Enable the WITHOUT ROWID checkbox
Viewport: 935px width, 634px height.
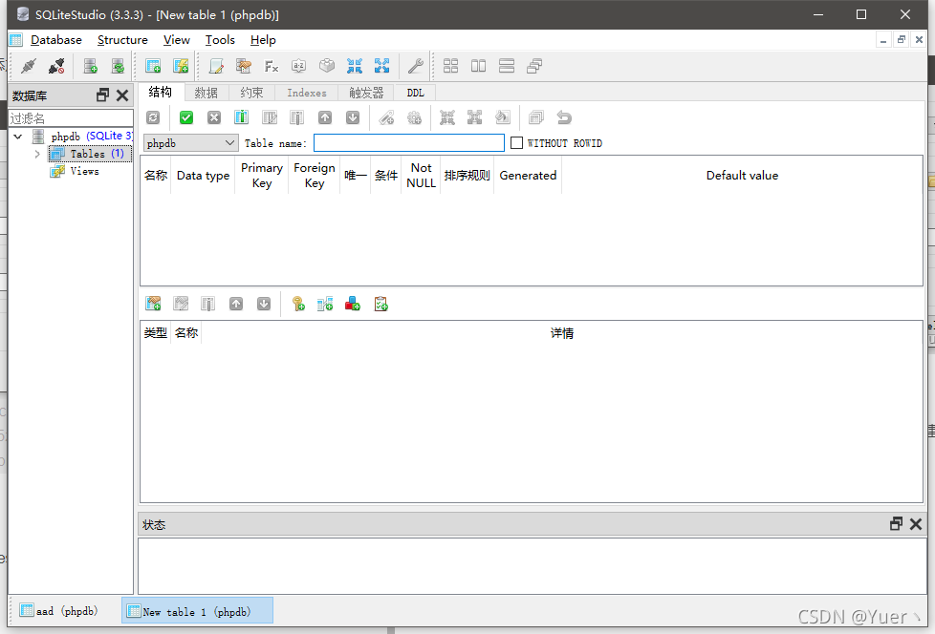516,142
